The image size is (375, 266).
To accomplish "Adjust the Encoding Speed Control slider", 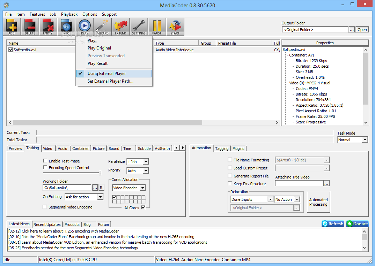I will coord(100,173).
